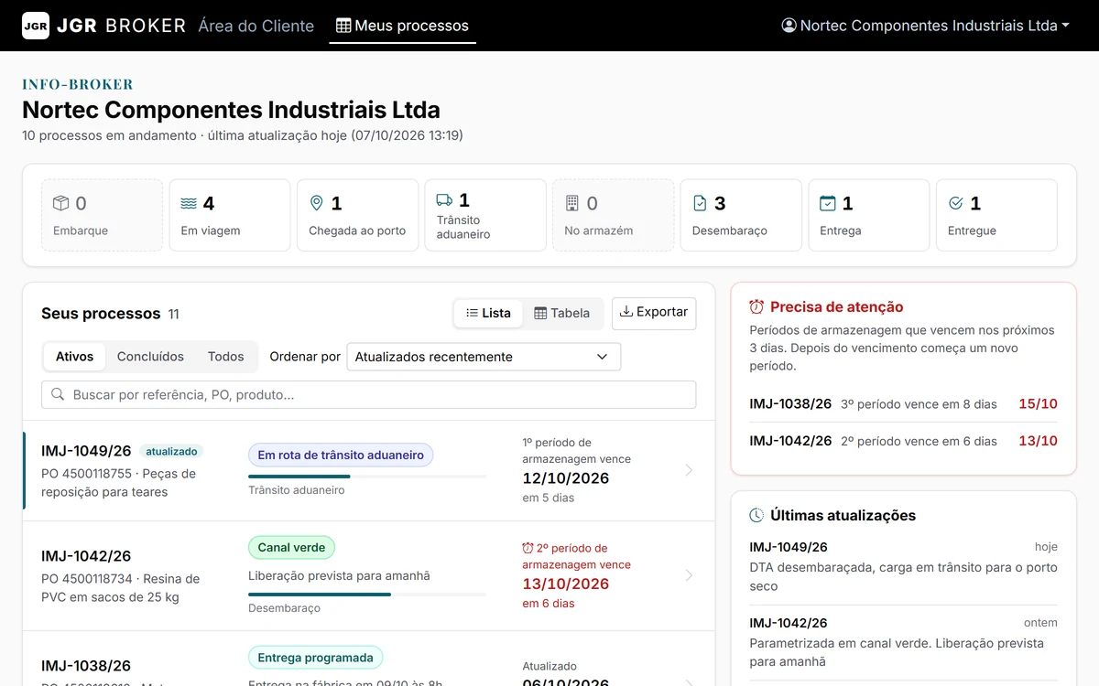The height and width of the screenshot is (686, 1099).
Task: Click the Chegada ao porto pin icon
Action: pos(317,203)
